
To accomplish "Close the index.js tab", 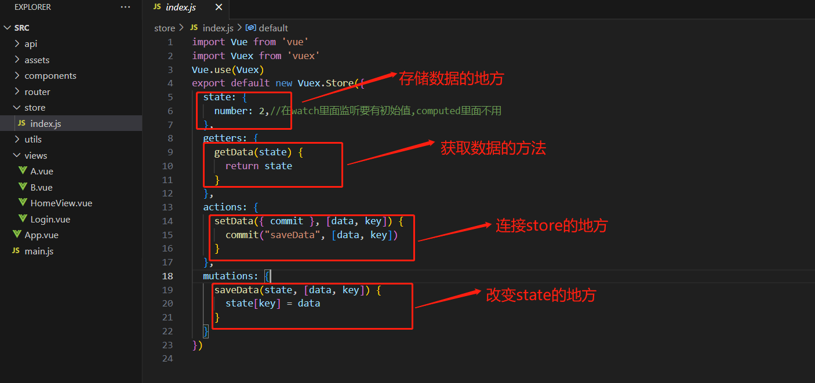I will point(218,8).
